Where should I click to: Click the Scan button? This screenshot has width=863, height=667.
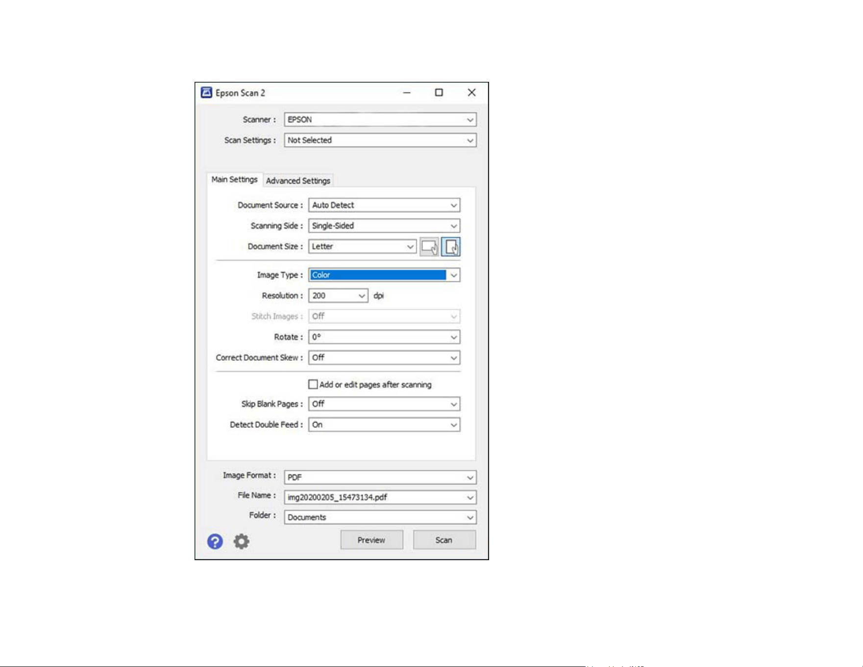[444, 540]
